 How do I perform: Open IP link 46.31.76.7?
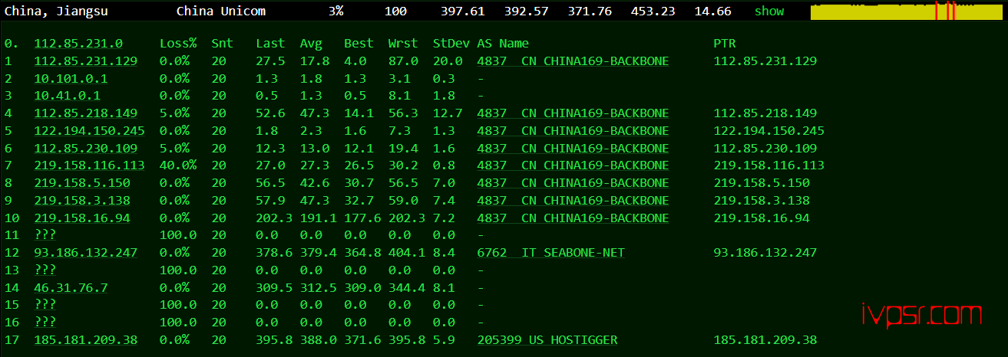coord(71,288)
